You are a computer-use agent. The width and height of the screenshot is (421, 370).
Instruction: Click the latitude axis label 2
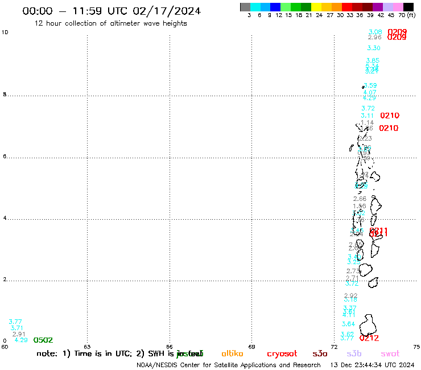click(5, 279)
